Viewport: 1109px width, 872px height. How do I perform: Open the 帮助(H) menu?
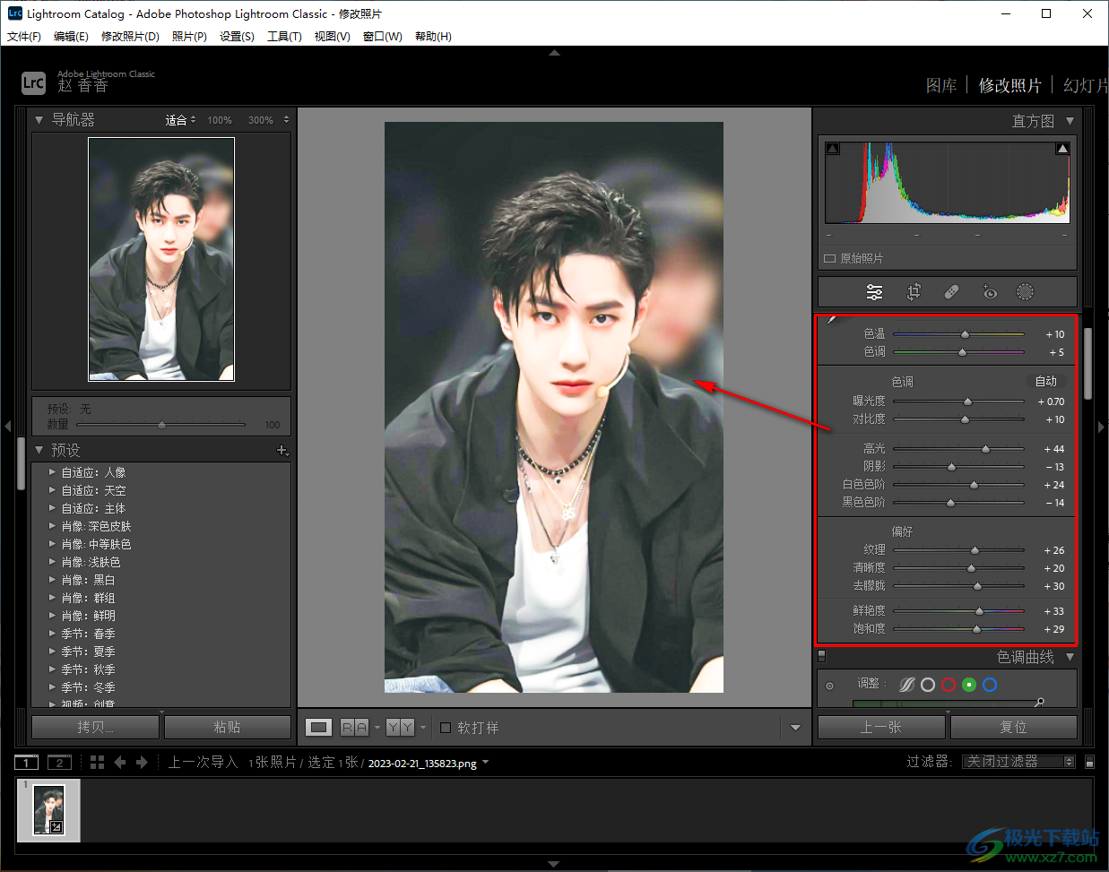(433, 37)
